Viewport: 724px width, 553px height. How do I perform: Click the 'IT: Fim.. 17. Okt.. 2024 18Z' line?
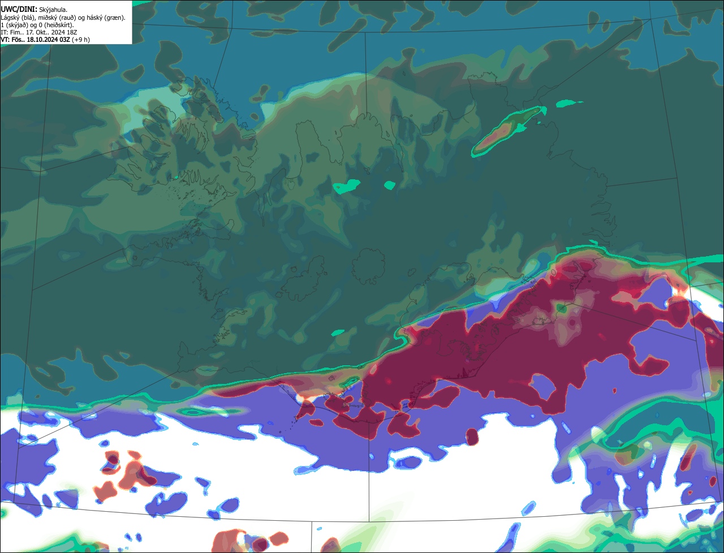[x=38, y=32]
